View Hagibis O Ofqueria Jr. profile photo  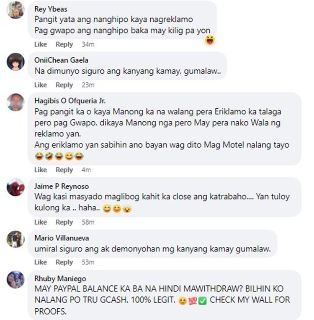pos(15,102)
